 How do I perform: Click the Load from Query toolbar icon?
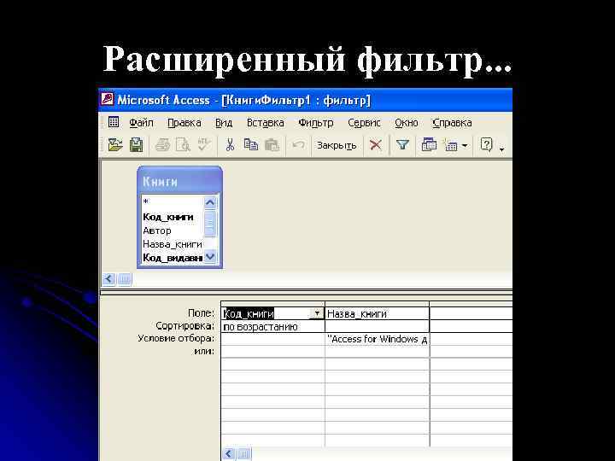pos(115,145)
